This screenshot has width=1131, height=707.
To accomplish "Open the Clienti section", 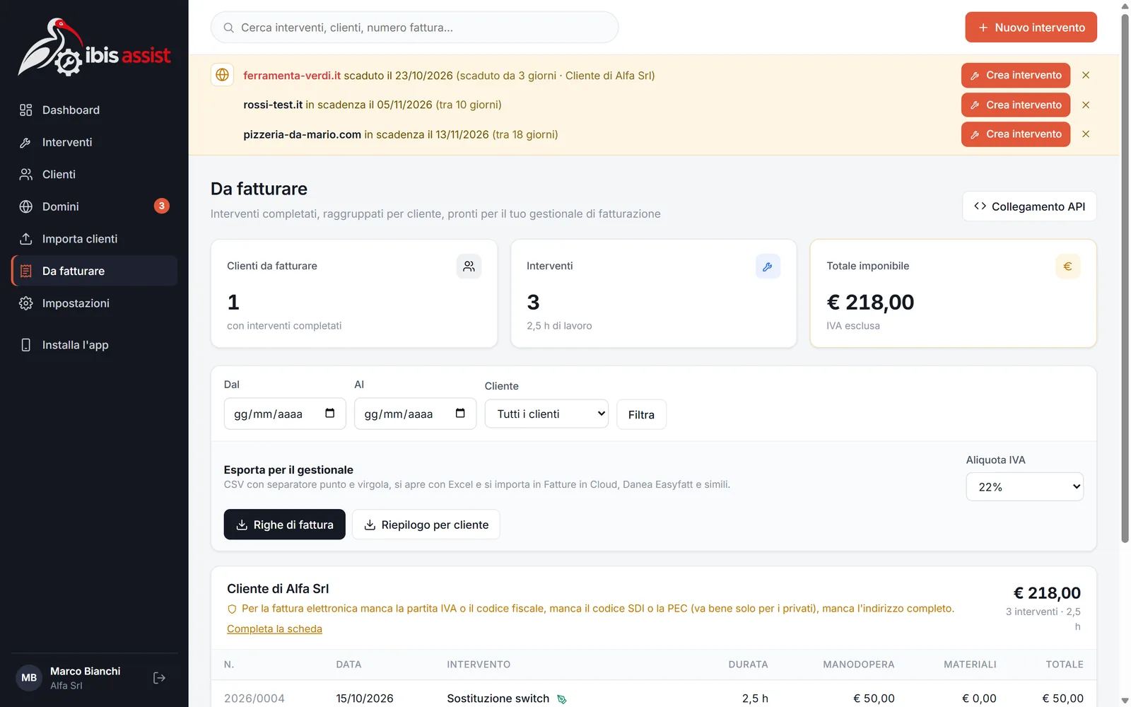I will click(x=94, y=175).
